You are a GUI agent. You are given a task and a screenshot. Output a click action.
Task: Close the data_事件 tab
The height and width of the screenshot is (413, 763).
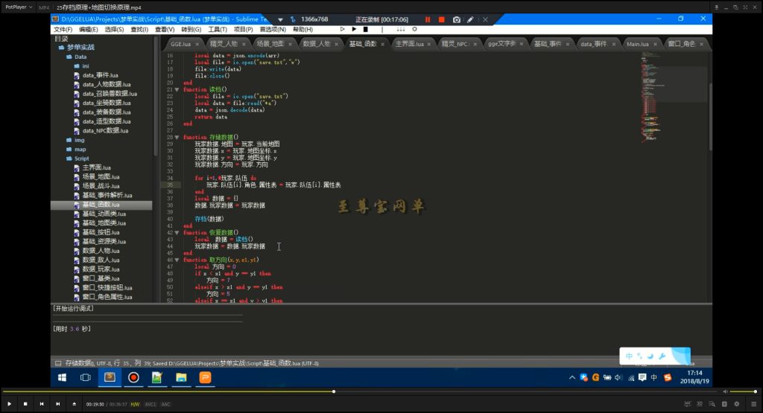point(614,44)
